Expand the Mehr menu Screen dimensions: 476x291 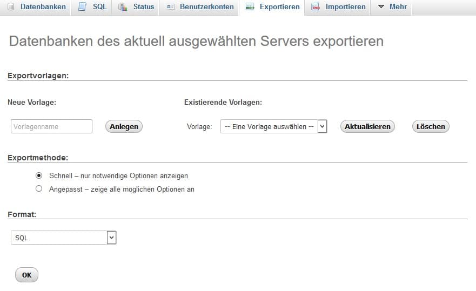tap(398, 7)
